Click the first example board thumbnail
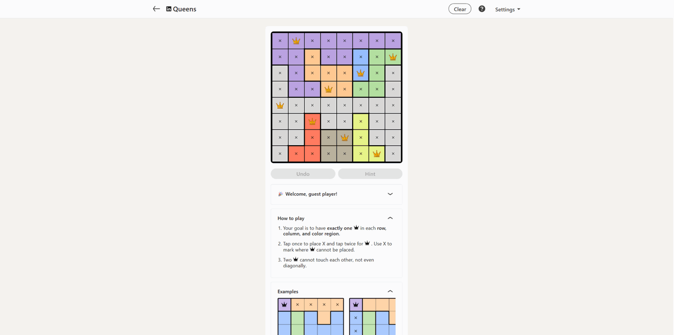 [311, 316]
